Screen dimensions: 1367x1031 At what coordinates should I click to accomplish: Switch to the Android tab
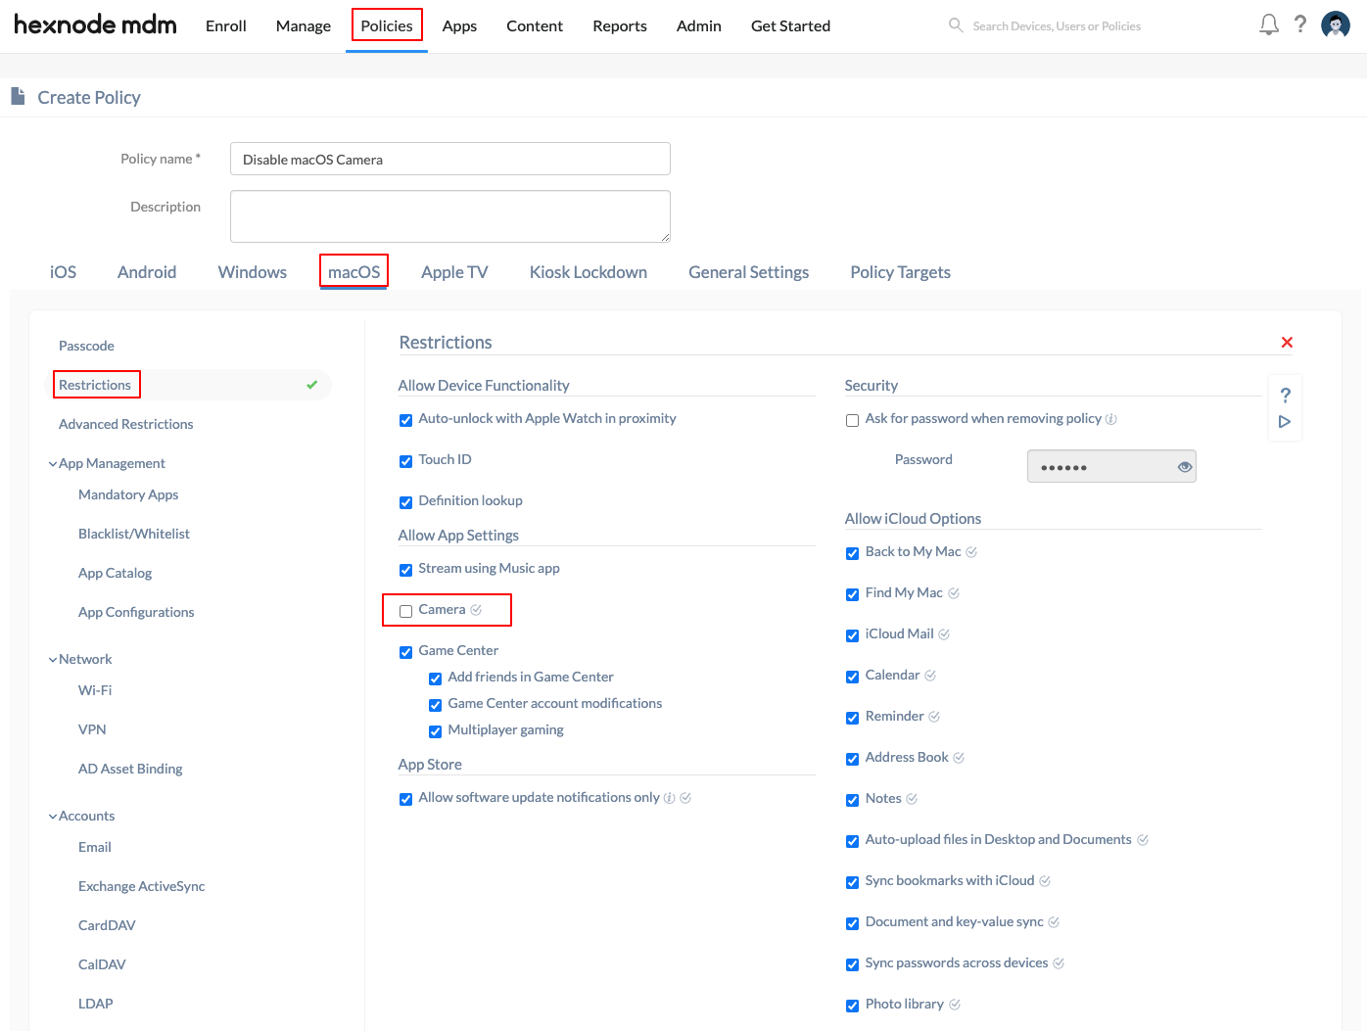pos(147,272)
